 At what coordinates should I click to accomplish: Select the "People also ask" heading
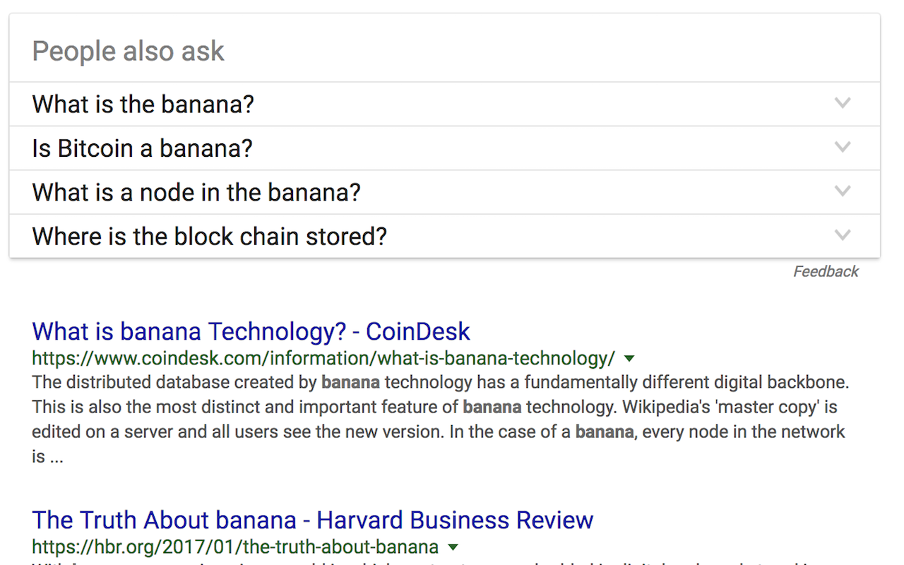coord(128,50)
